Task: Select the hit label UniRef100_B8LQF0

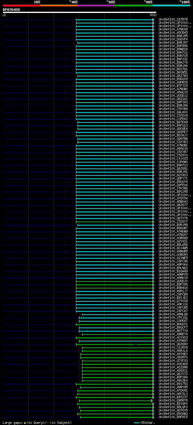Action: point(173,407)
